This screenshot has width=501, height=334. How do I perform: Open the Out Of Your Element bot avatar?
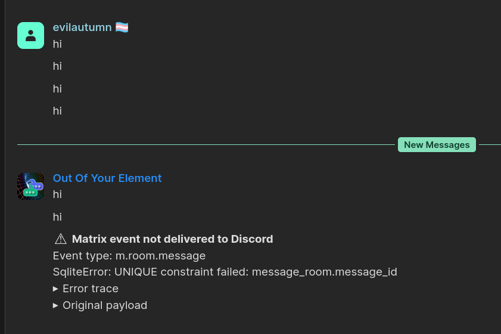tap(30, 186)
